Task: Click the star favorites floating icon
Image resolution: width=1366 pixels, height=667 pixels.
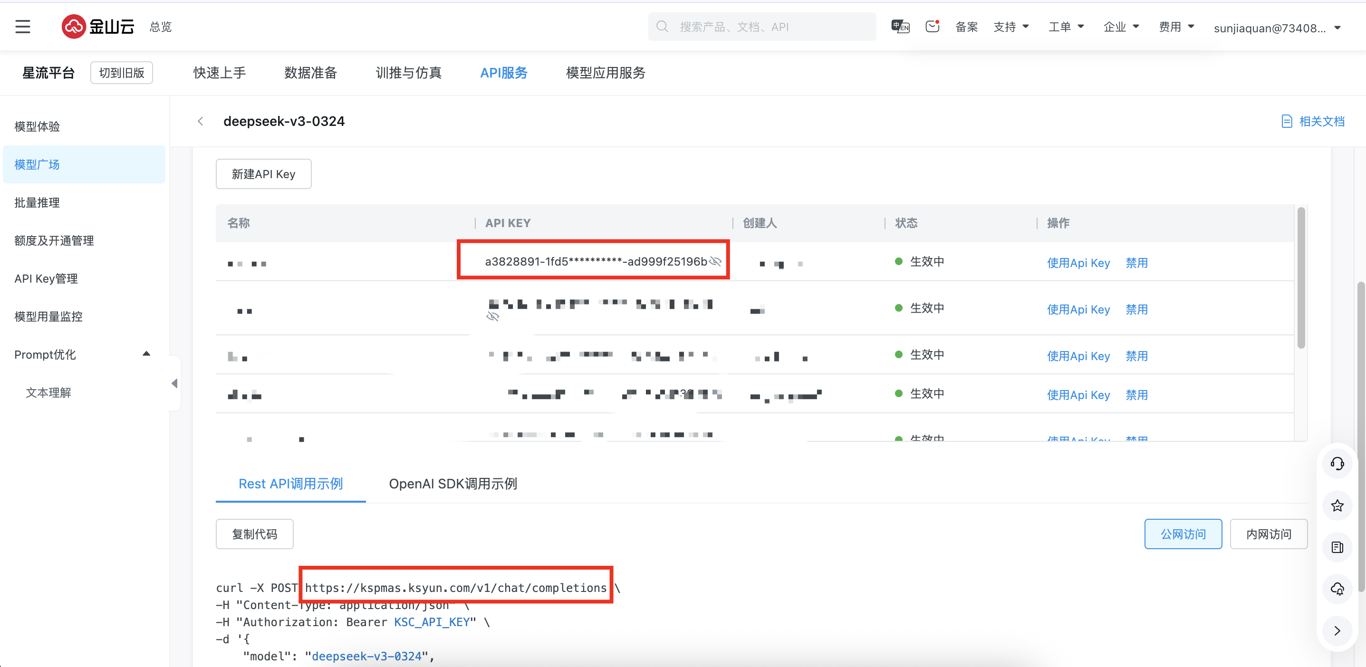Action: [x=1337, y=506]
